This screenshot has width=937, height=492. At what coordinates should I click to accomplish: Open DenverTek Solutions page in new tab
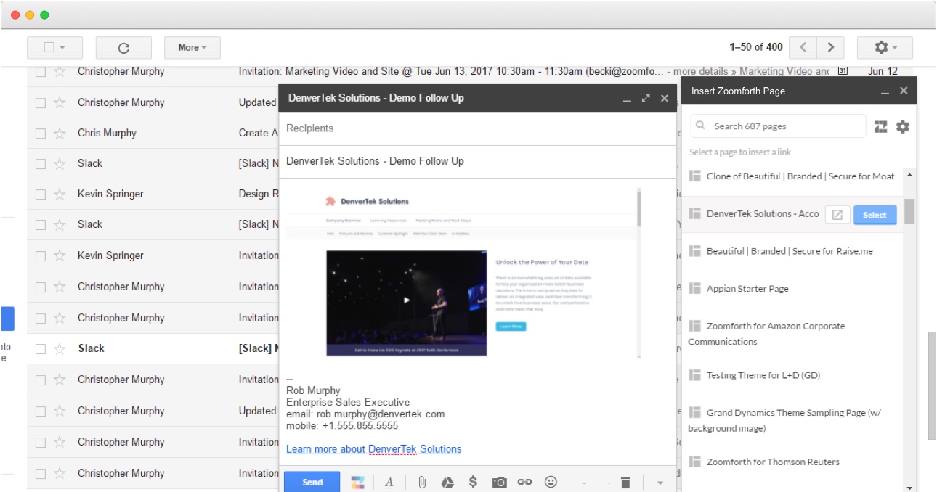point(837,215)
